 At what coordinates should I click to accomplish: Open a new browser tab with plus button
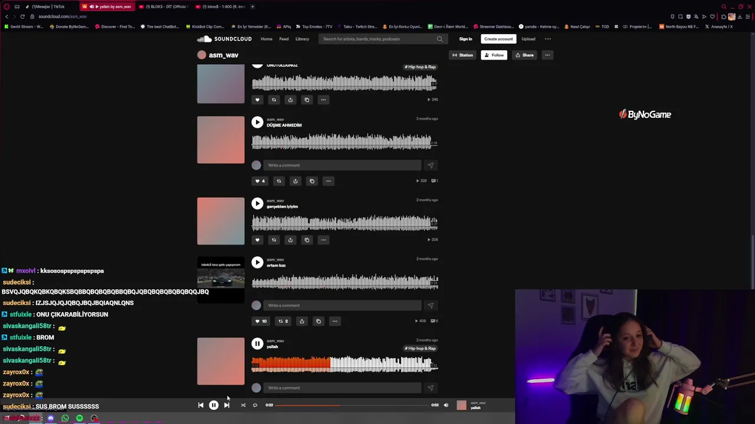tap(252, 6)
